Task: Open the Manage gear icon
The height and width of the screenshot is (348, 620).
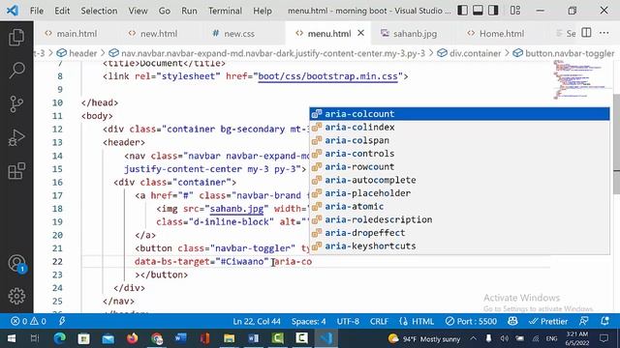Action: pyautogui.click(x=16, y=296)
